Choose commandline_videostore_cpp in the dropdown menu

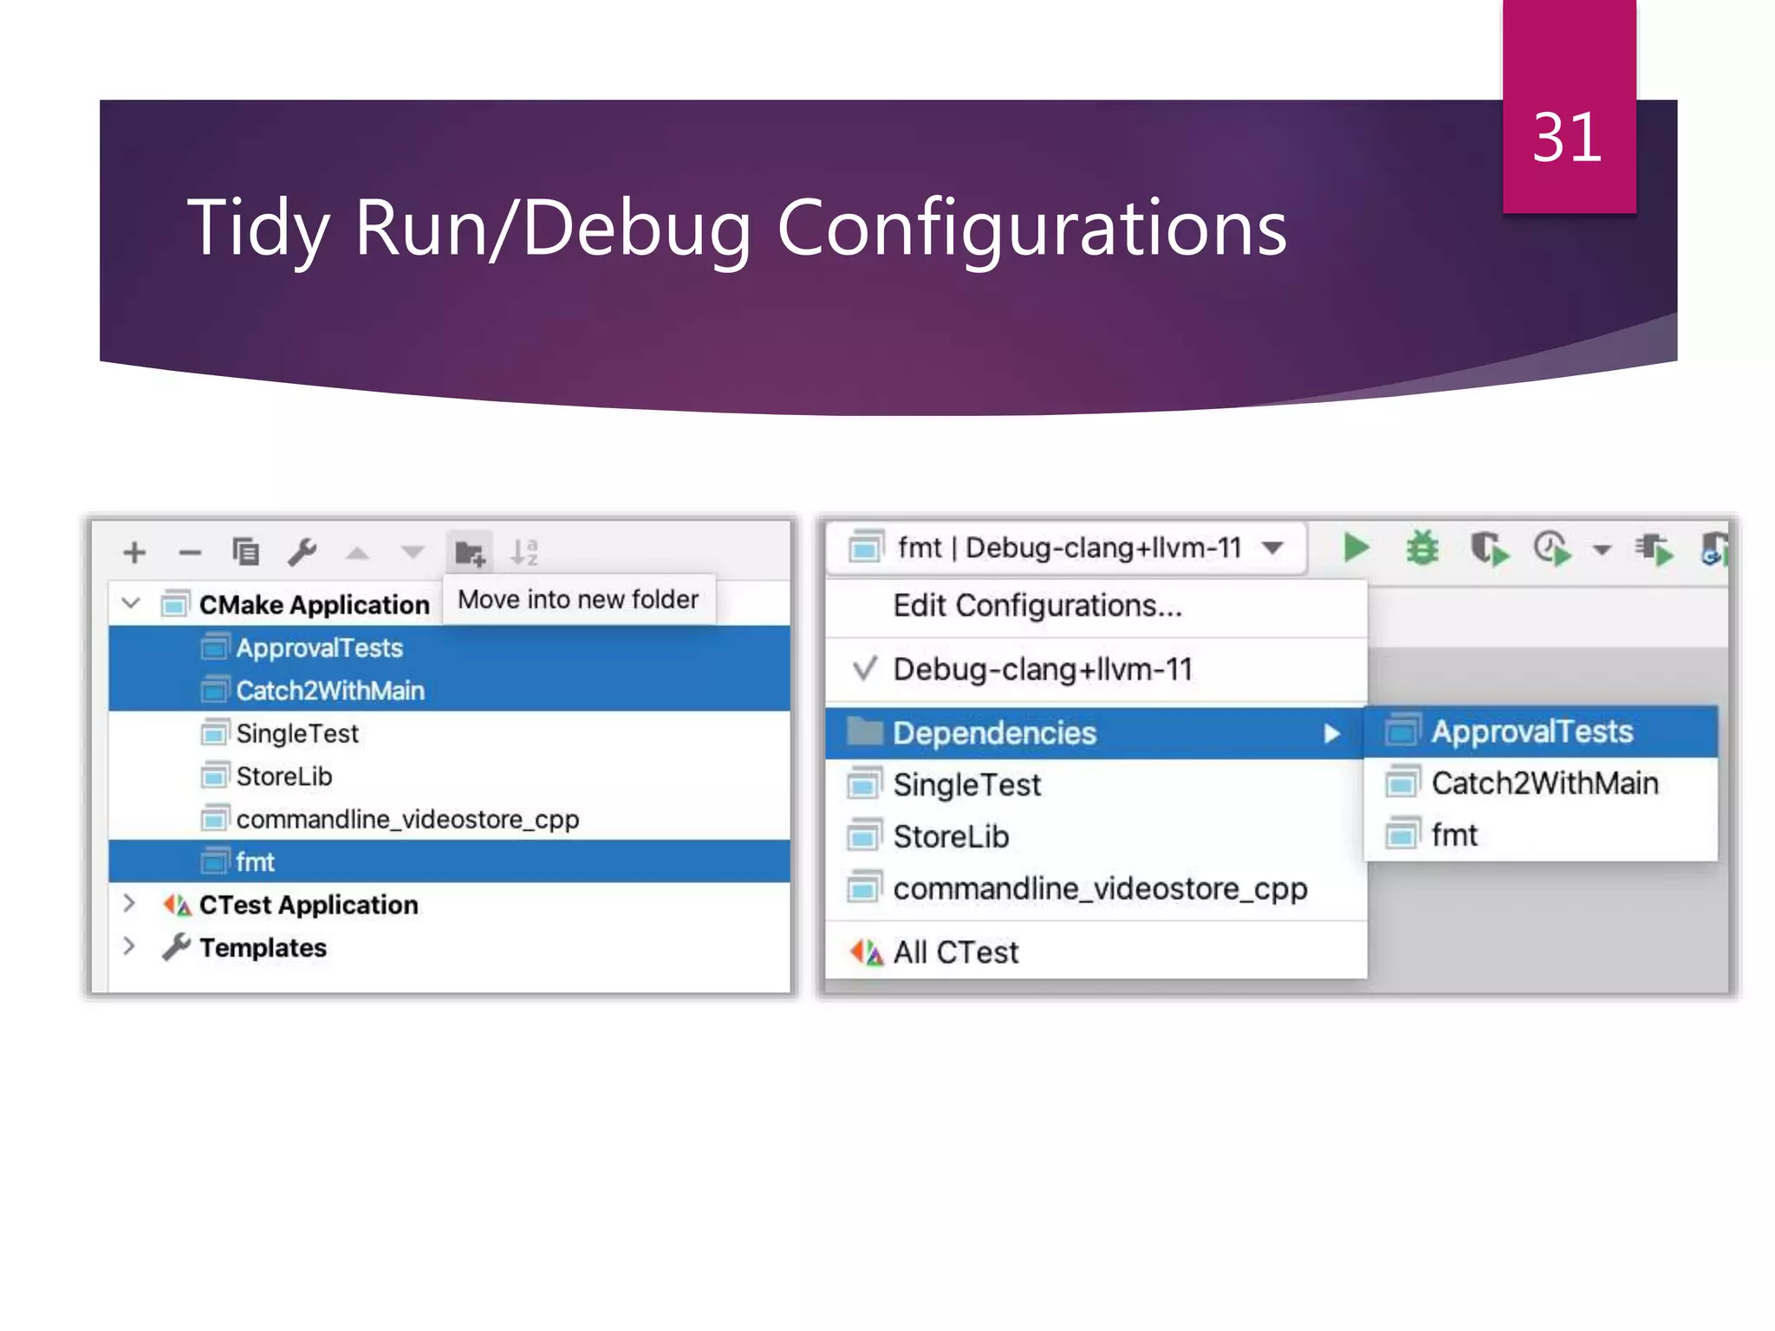tap(1096, 889)
